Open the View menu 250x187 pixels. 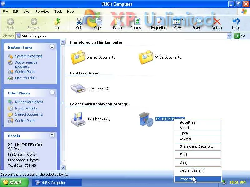pyautogui.click(x=27, y=12)
